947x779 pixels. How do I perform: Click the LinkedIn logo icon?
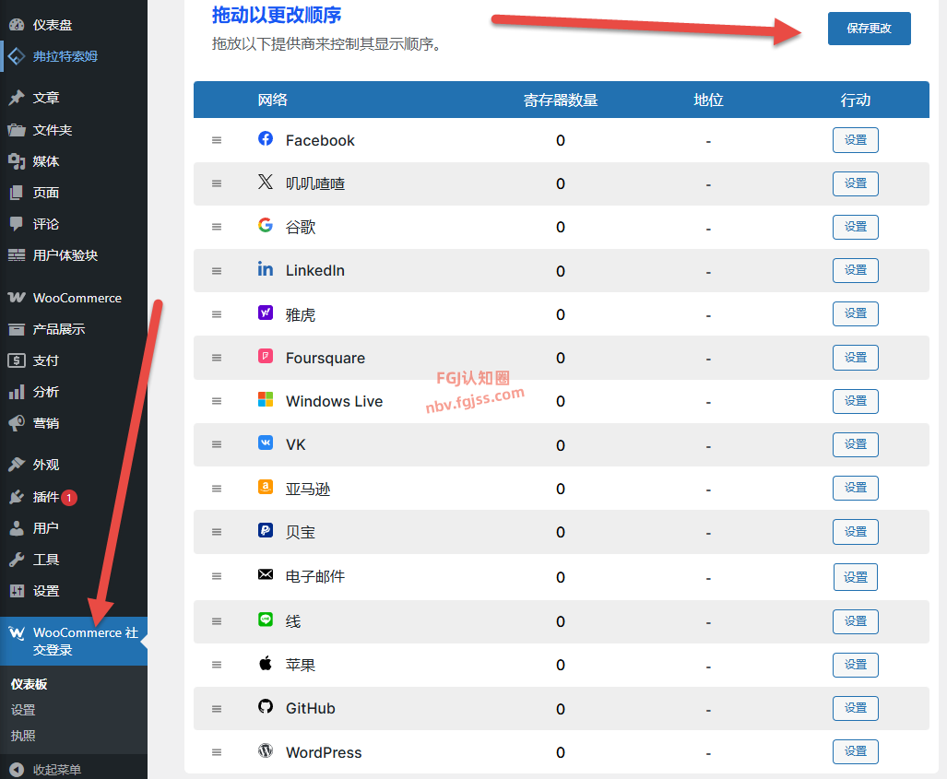[x=266, y=269]
